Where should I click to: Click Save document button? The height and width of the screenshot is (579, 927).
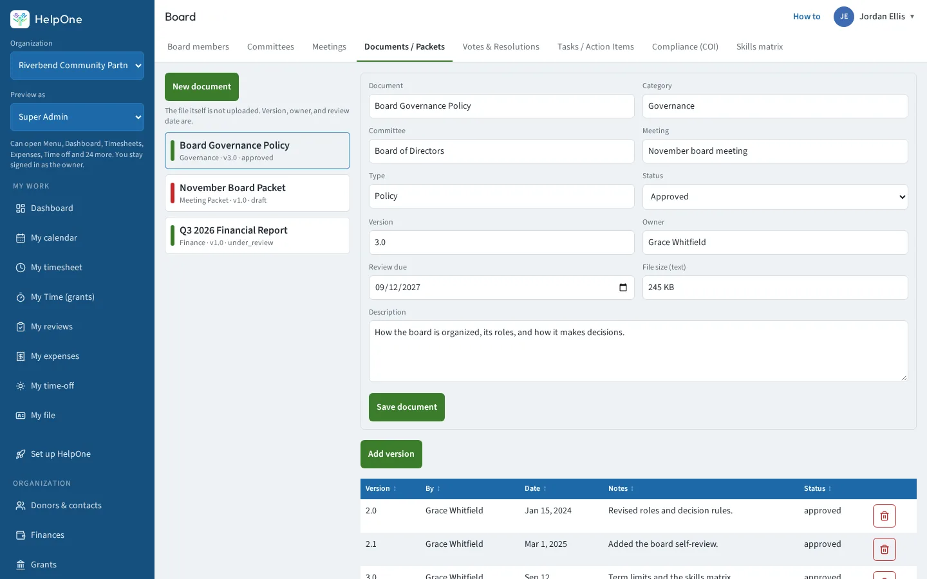point(407,407)
